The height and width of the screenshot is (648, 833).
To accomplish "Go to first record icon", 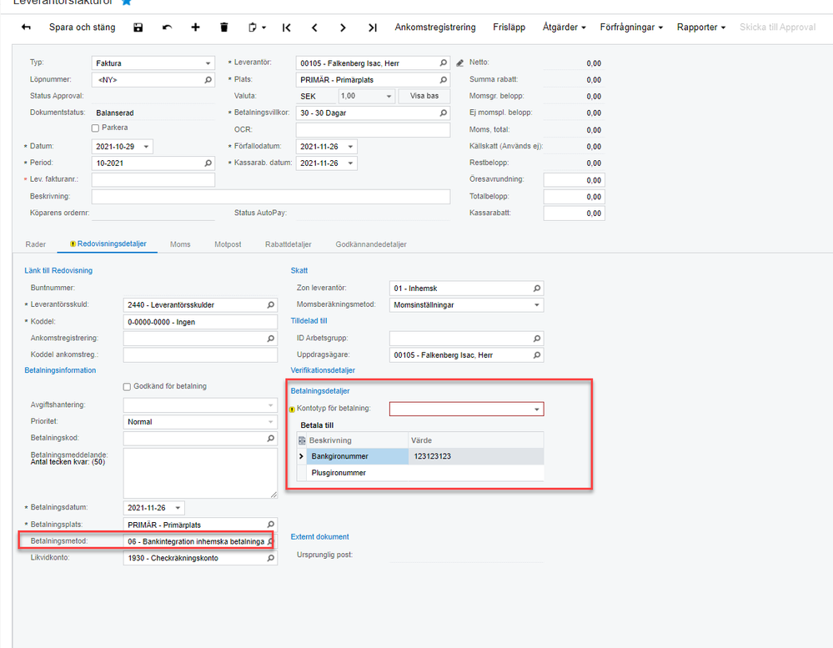I will pos(287,28).
